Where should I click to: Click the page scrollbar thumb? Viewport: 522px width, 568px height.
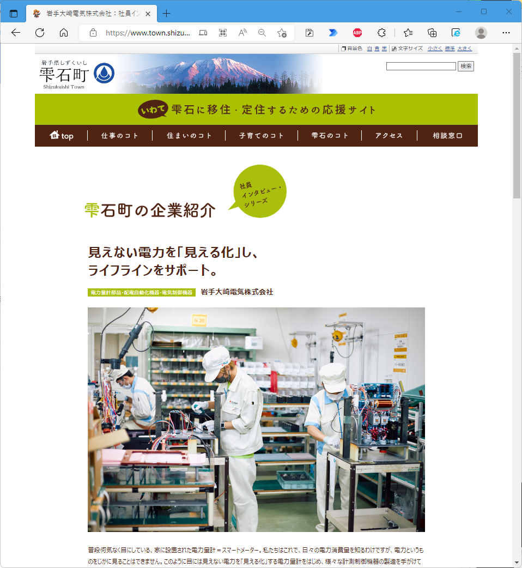tap(517, 125)
